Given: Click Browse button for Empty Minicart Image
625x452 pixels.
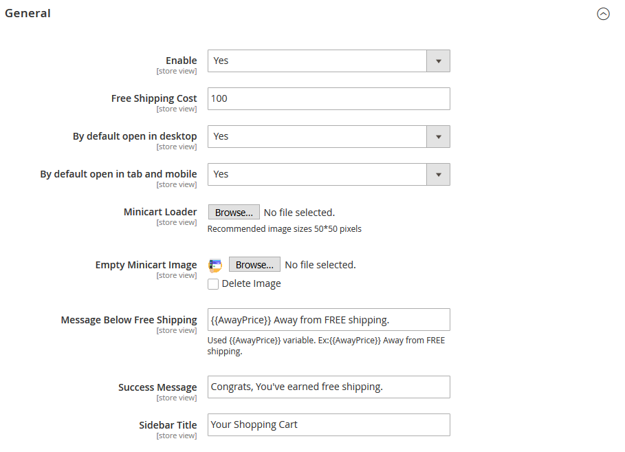Looking at the screenshot, I should (x=254, y=265).
